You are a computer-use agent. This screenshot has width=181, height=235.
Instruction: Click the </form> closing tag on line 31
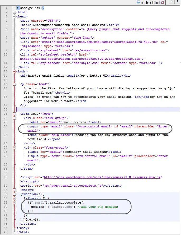pos(26,169)
